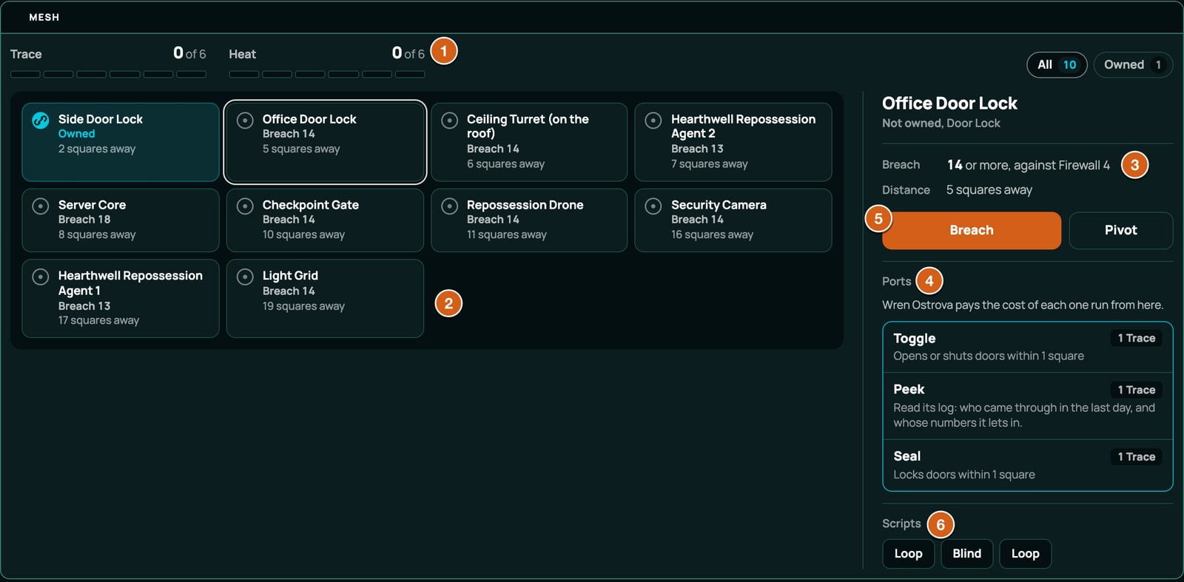
Task: Click the Repossession Drone target icon
Action: (x=449, y=206)
